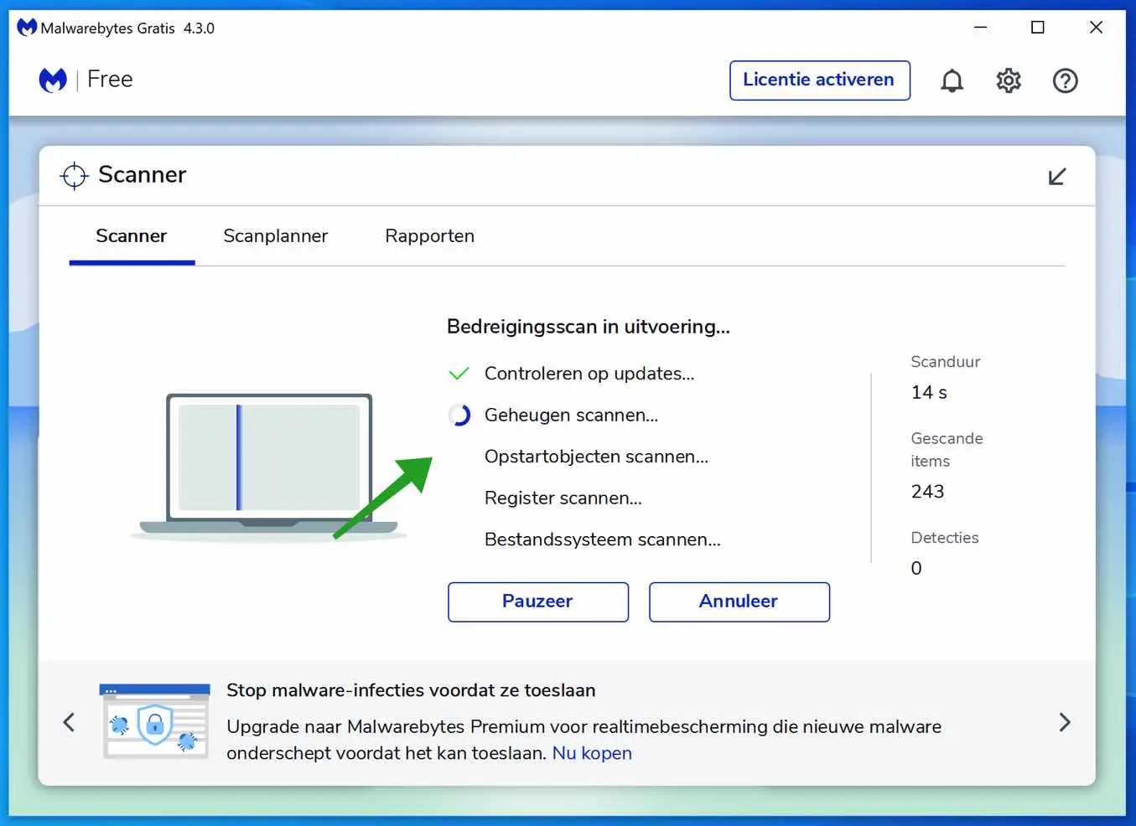Follow the Nu kopen link
This screenshot has width=1136, height=826.
pyautogui.click(x=592, y=753)
